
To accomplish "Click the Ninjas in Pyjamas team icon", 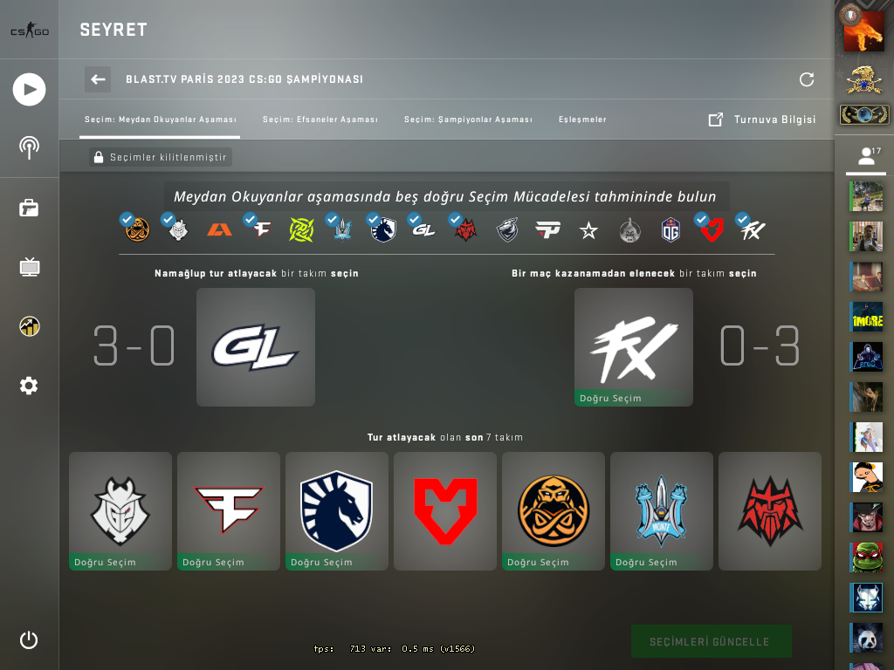I will [301, 230].
